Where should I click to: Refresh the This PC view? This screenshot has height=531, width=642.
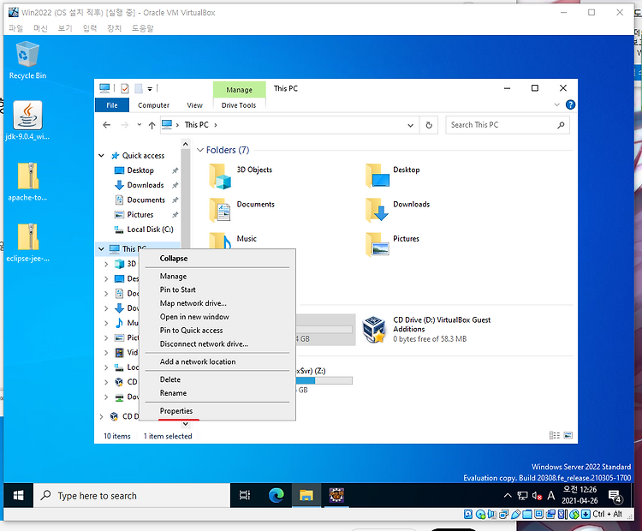[x=429, y=125]
